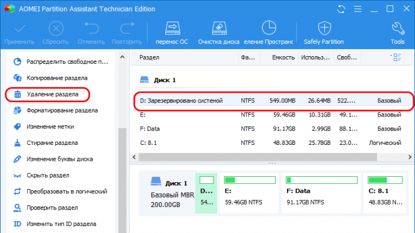Screen dimensions: 415x233
Task: Click the перенос ОС toolbar icon
Action: point(173,28)
